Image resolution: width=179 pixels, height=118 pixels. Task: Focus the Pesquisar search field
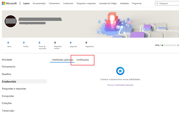tap(167, 3)
